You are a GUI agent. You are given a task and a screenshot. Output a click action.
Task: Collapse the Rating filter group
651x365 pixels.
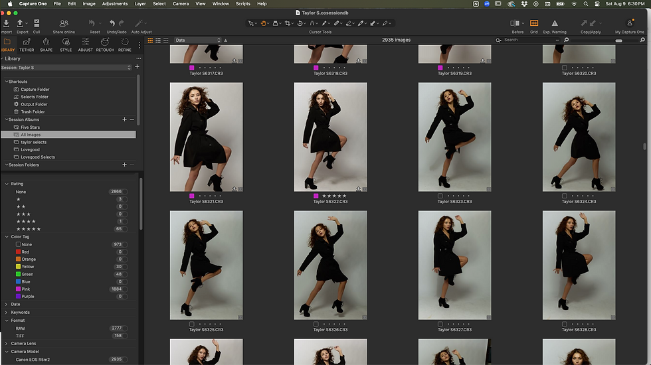coord(7,184)
